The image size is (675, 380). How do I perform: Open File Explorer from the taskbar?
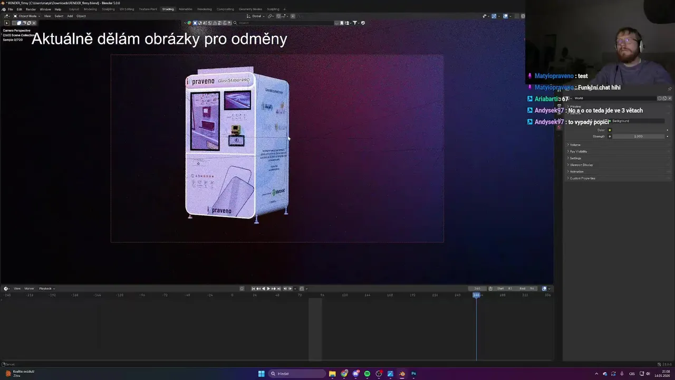click(332, 374)
